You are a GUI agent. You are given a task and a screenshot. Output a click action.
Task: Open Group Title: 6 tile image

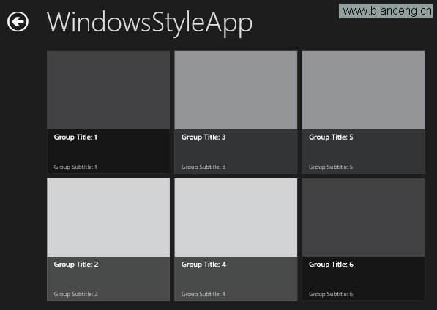tap(363, 218)
